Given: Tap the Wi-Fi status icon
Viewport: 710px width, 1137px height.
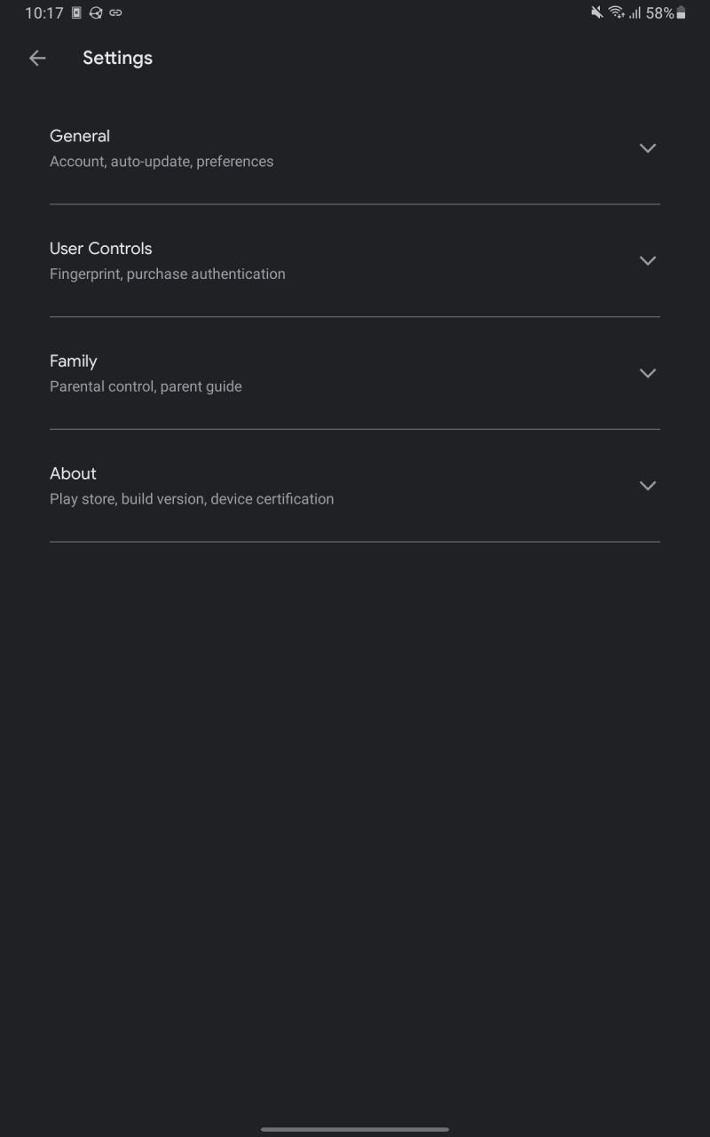Looking at the screenshot, I should point(616,12).
